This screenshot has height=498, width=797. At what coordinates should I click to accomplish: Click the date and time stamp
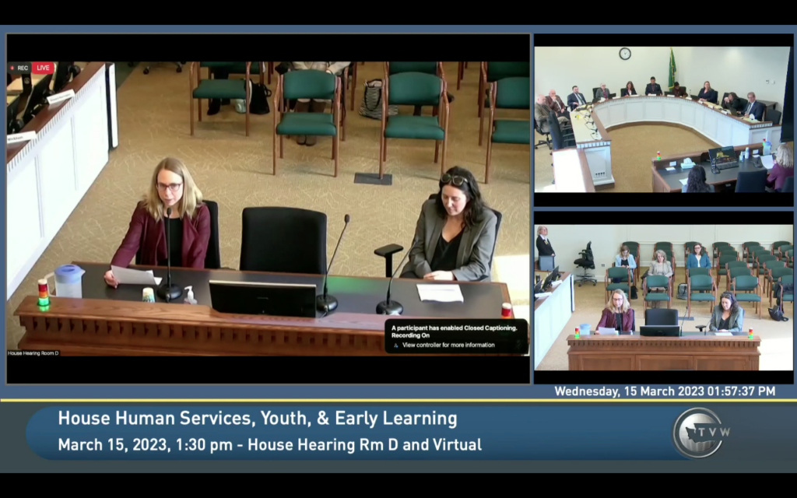tap(665, 391)
